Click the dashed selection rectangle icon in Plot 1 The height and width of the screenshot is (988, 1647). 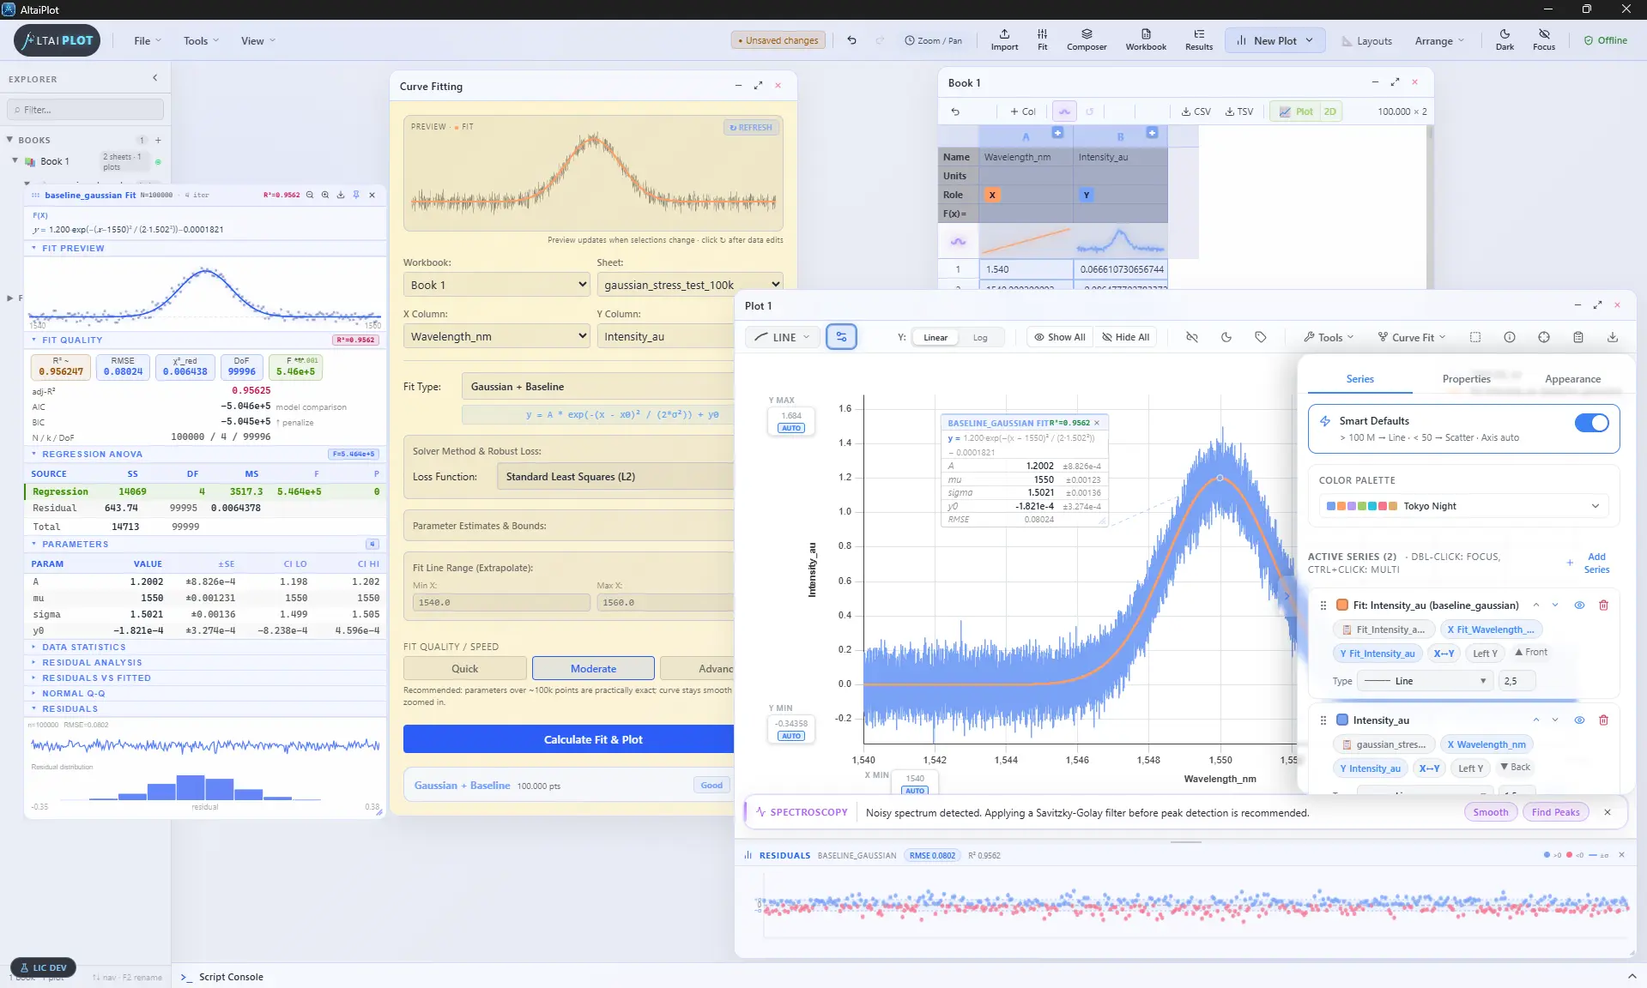(1475, 337)
